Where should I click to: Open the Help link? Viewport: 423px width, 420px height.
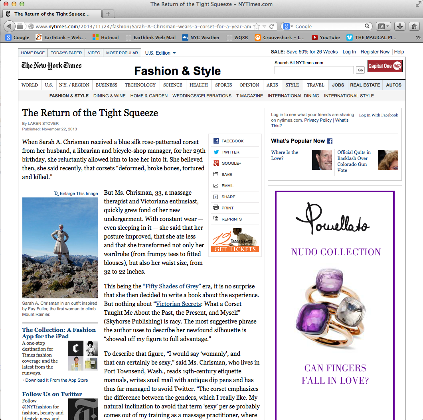click(399, 52)
